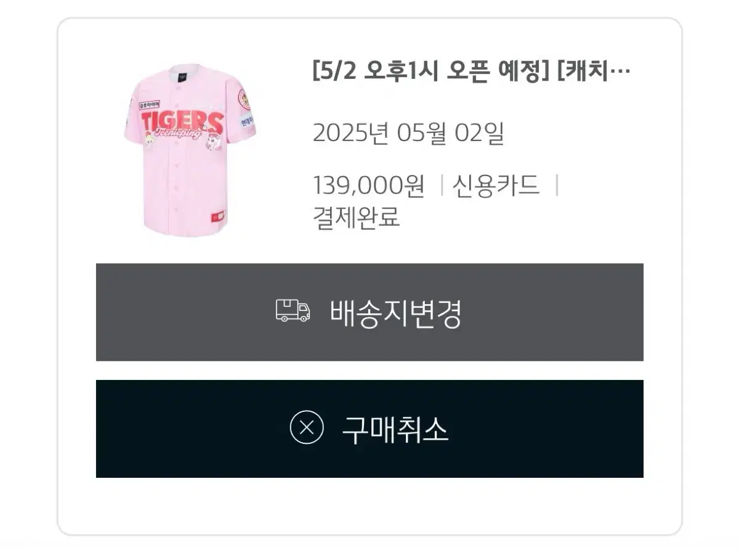Click the delivery truck icon
This screenshot has width=739, height=548.
pos(293,311)
